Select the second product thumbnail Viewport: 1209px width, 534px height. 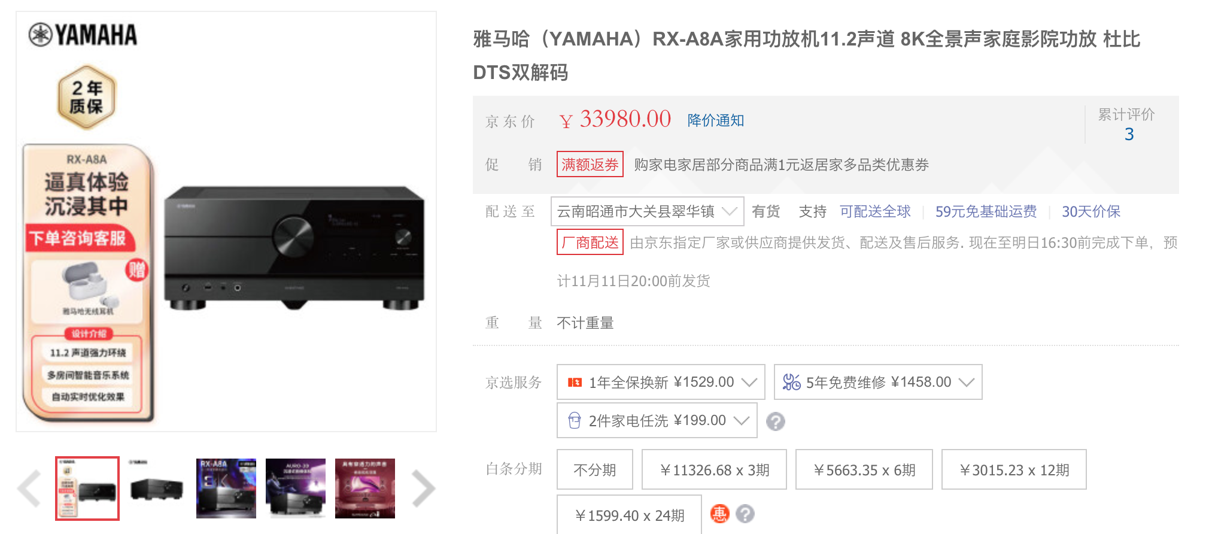coord(157,489)
